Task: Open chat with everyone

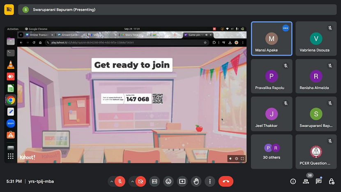Action: click(318, 181)
